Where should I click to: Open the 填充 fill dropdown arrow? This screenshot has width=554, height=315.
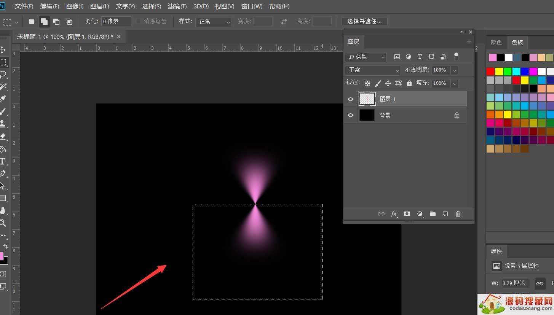pyautogui.click(x=454, y=83)
